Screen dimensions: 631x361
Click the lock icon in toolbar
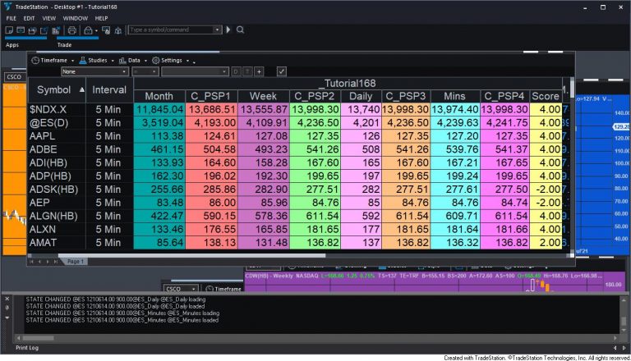88,30
